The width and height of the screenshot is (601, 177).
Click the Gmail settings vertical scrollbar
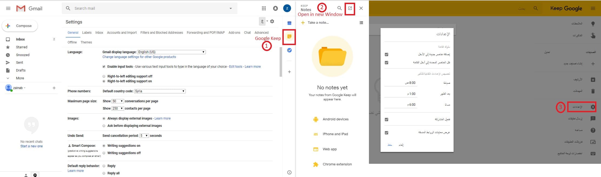(281, 63)
